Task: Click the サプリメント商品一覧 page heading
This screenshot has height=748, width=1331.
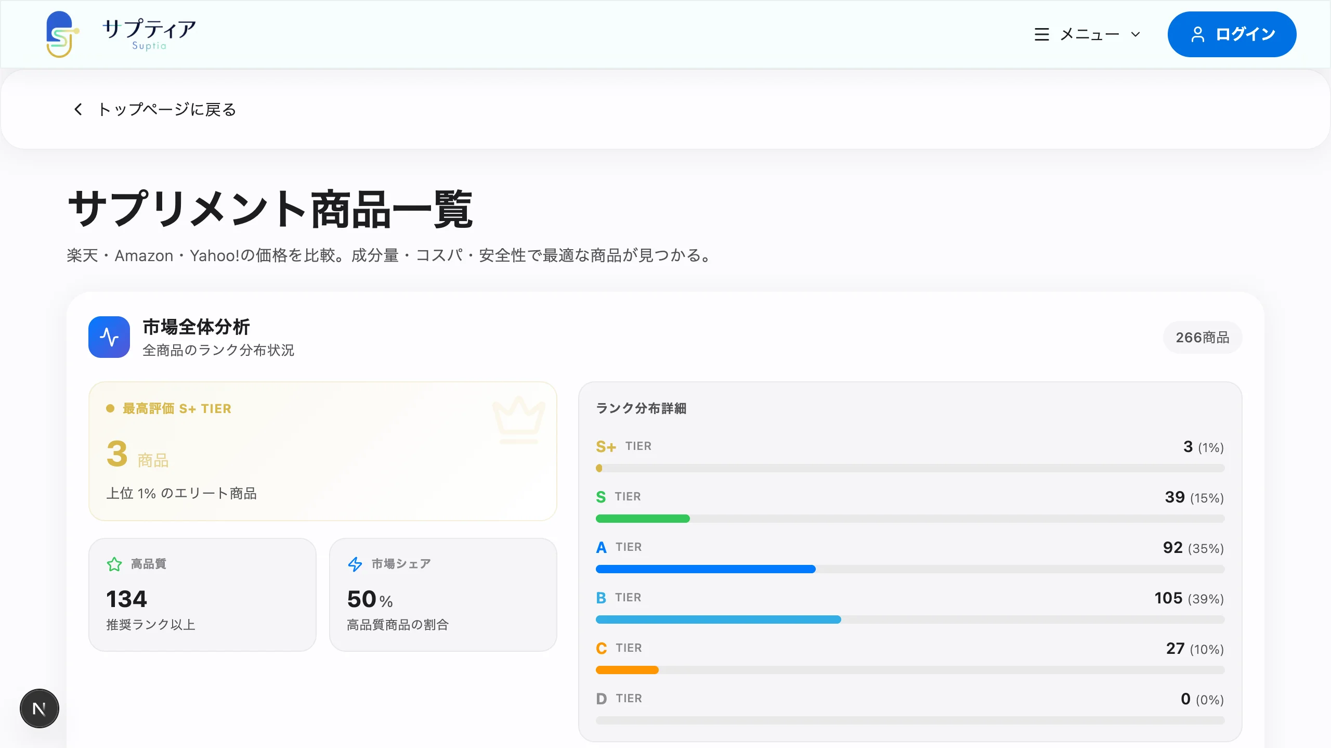Action: click(270, 209)
